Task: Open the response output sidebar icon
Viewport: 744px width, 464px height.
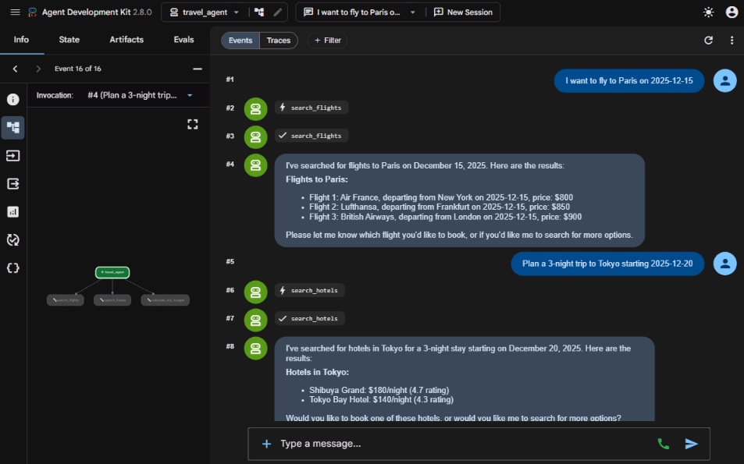Action: pyautogui.click(x=12, y=183)
